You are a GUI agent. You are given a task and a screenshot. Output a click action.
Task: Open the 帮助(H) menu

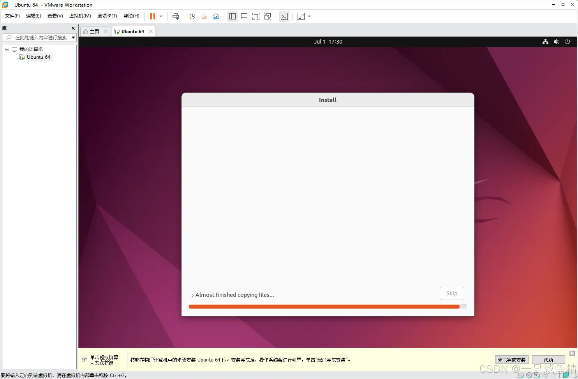pos(131,16)
